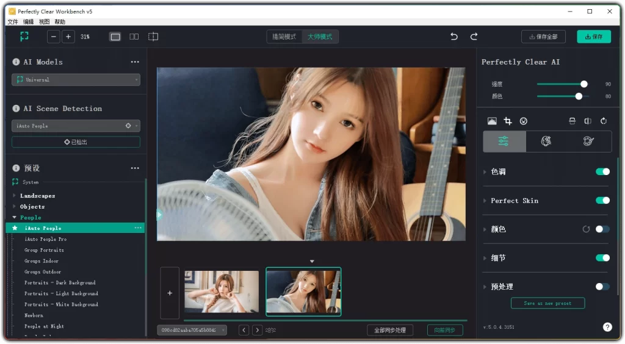
Task: Expand the 细节 section arrow
Action: 485,258
